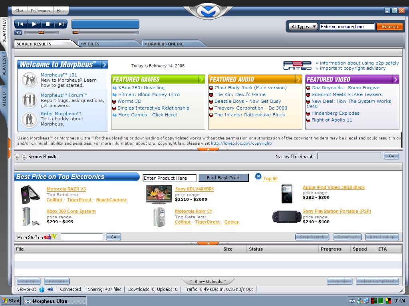Open the Video side tab
Screen dimensions: 409x306
pos(4,99)
